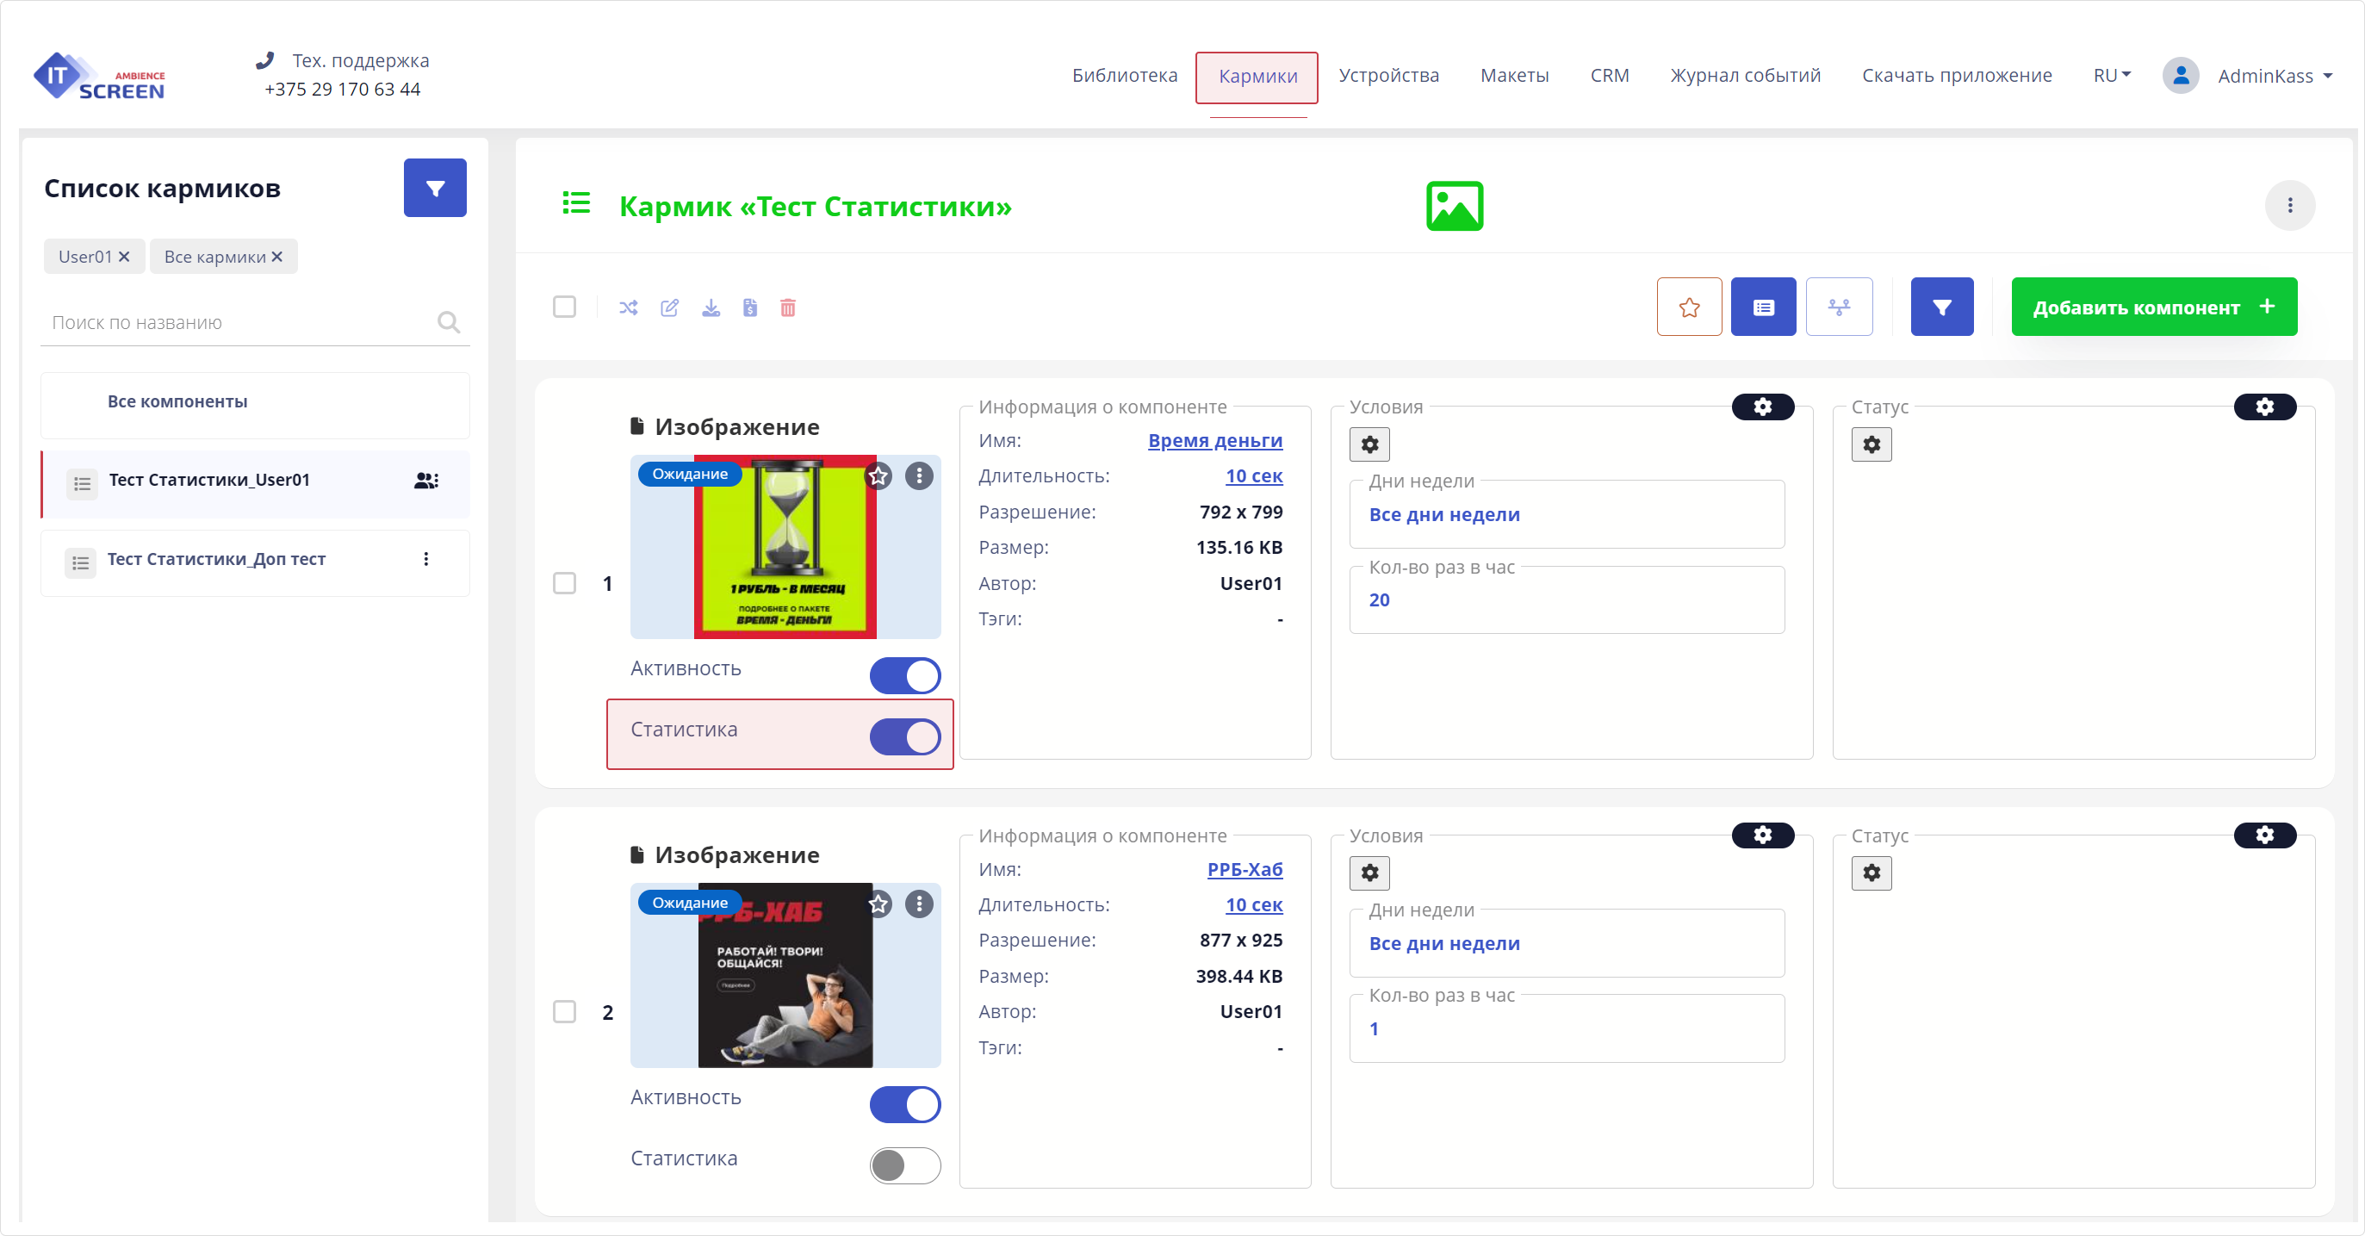Open filter in Список кармиков panel
Viewport: 2365px width, 1236px height.
(x=434, y=189)
